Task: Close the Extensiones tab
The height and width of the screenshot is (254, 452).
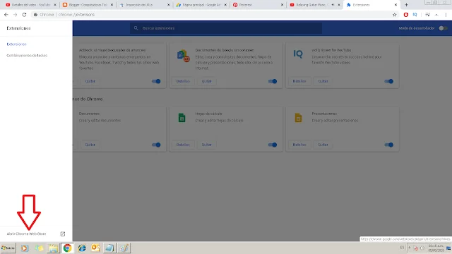Action: point(395,5)
